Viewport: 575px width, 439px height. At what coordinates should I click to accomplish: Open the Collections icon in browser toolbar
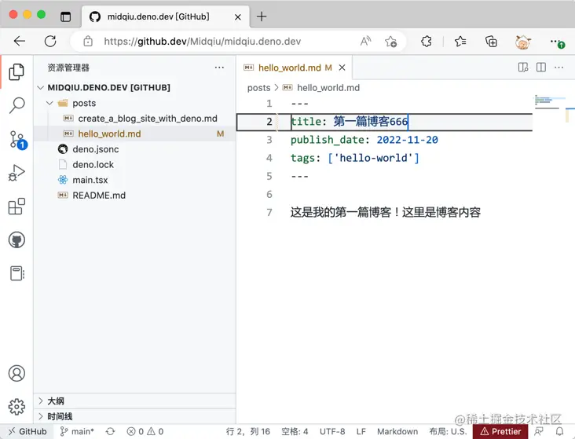click(x=491, y=42)
